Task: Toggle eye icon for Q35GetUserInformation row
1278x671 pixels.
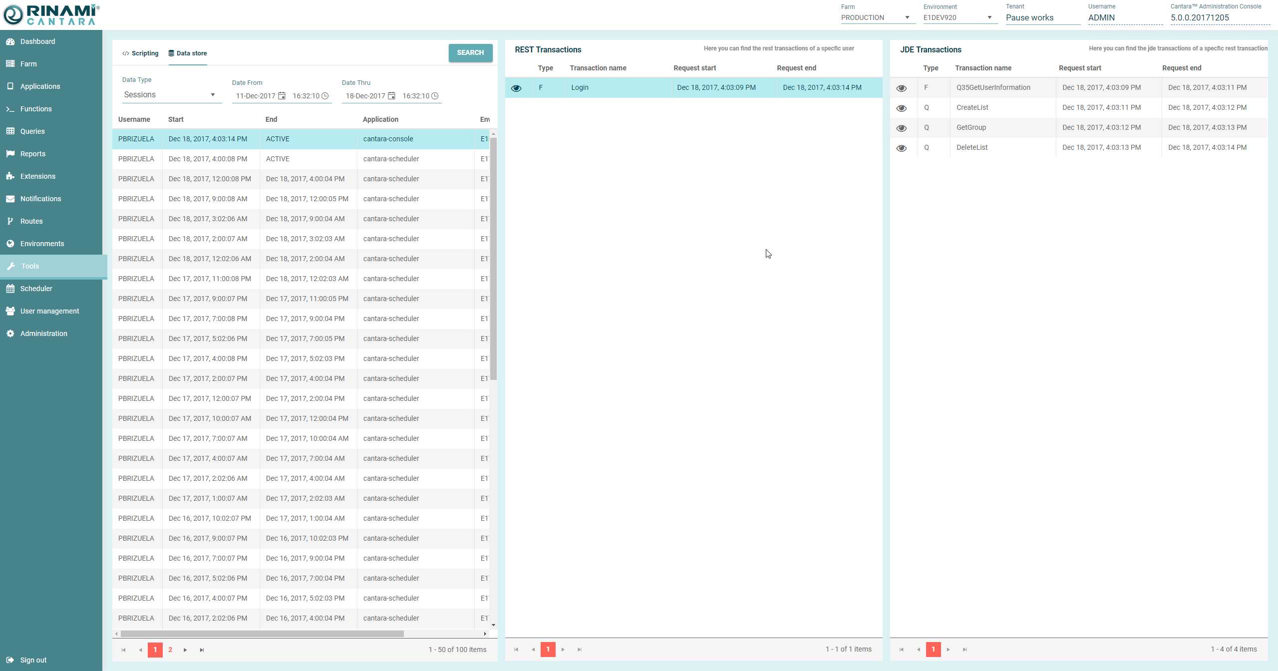Action: click(901, 88)
